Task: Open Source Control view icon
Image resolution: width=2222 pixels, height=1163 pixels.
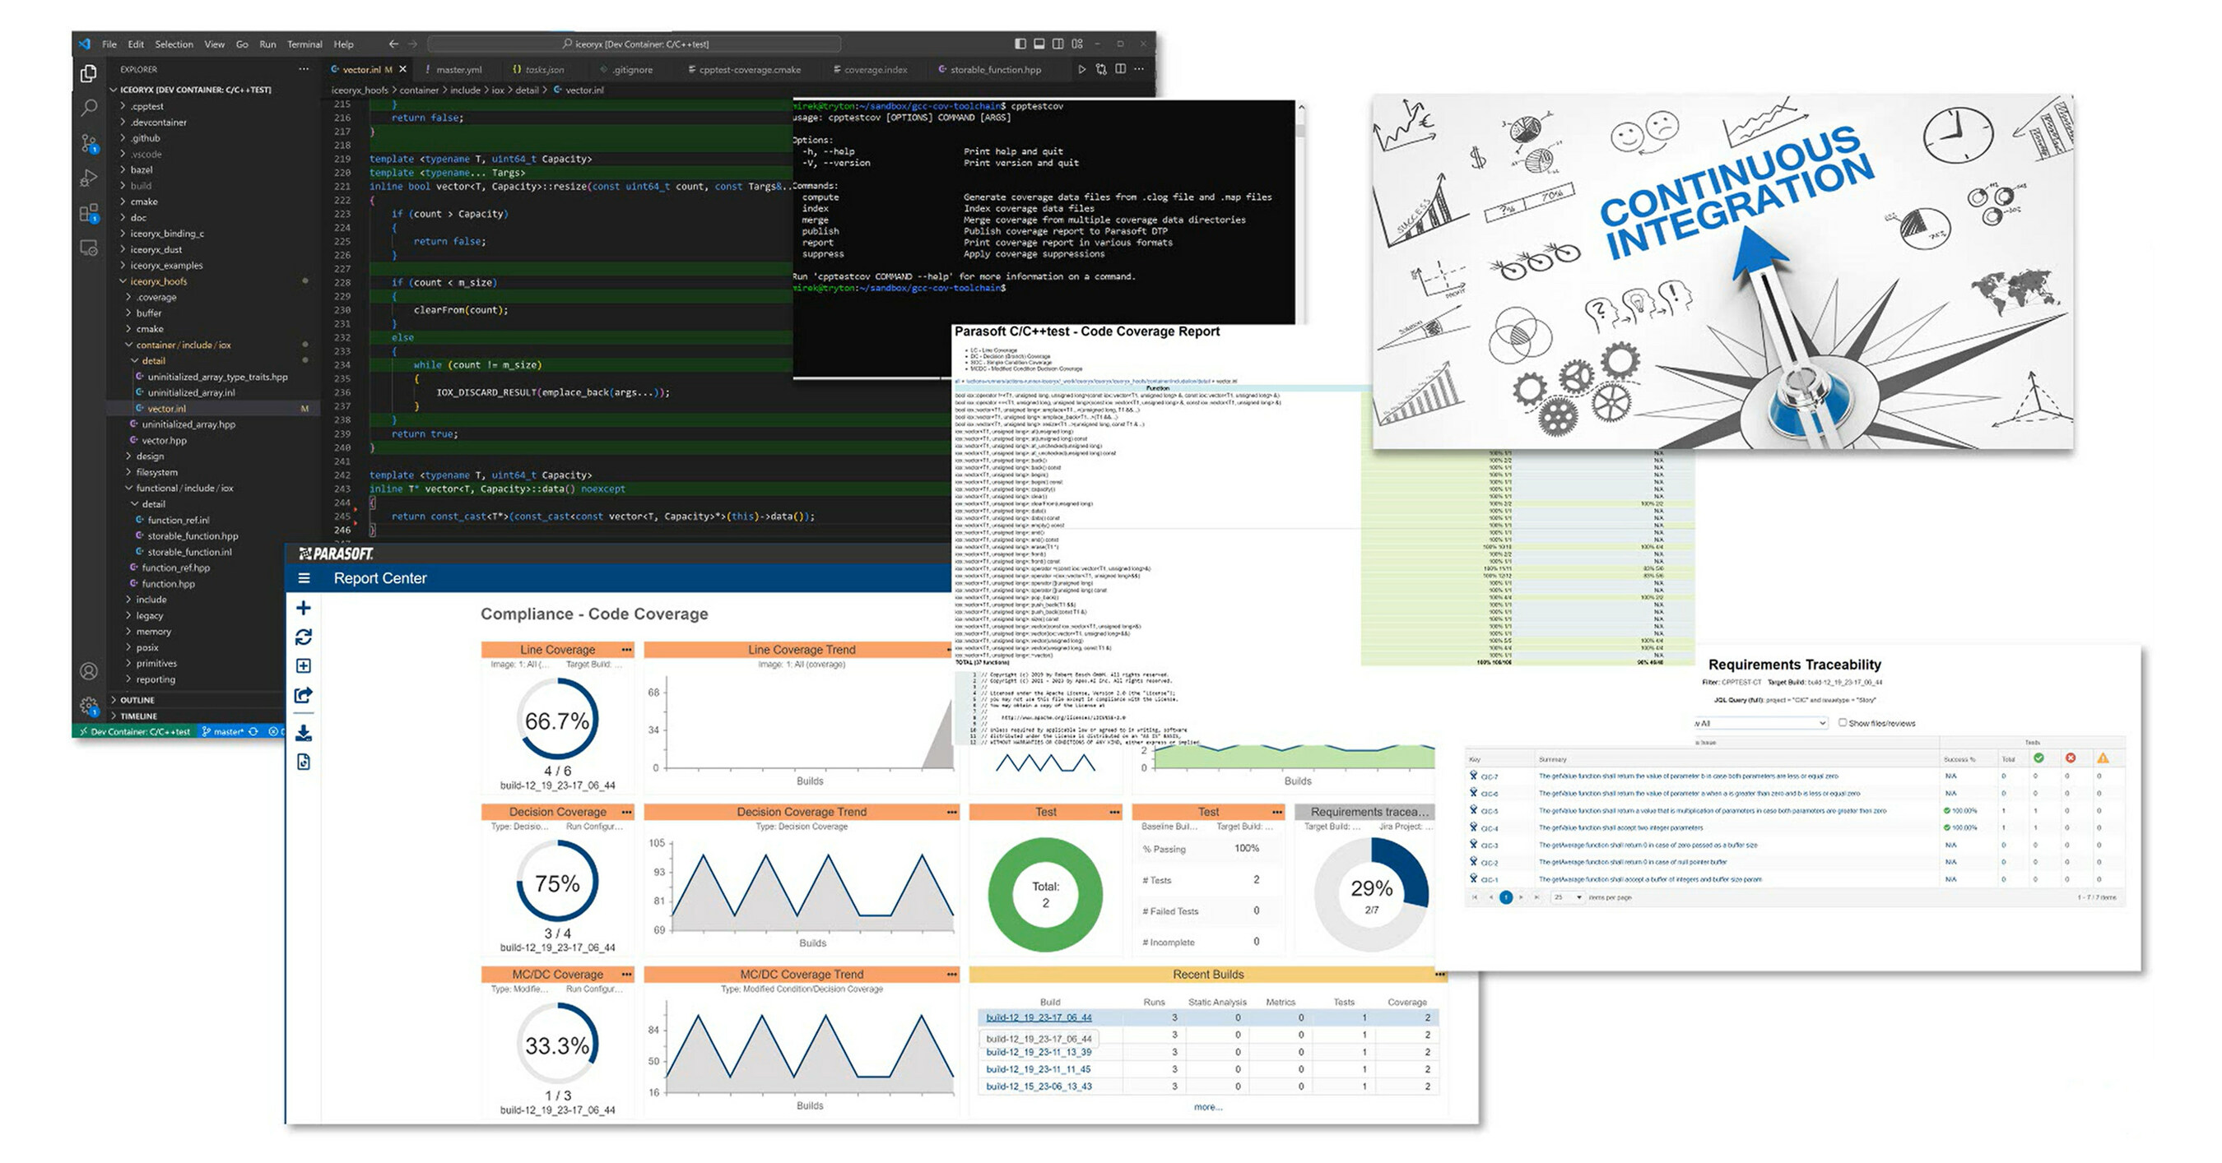Action: 89,143
